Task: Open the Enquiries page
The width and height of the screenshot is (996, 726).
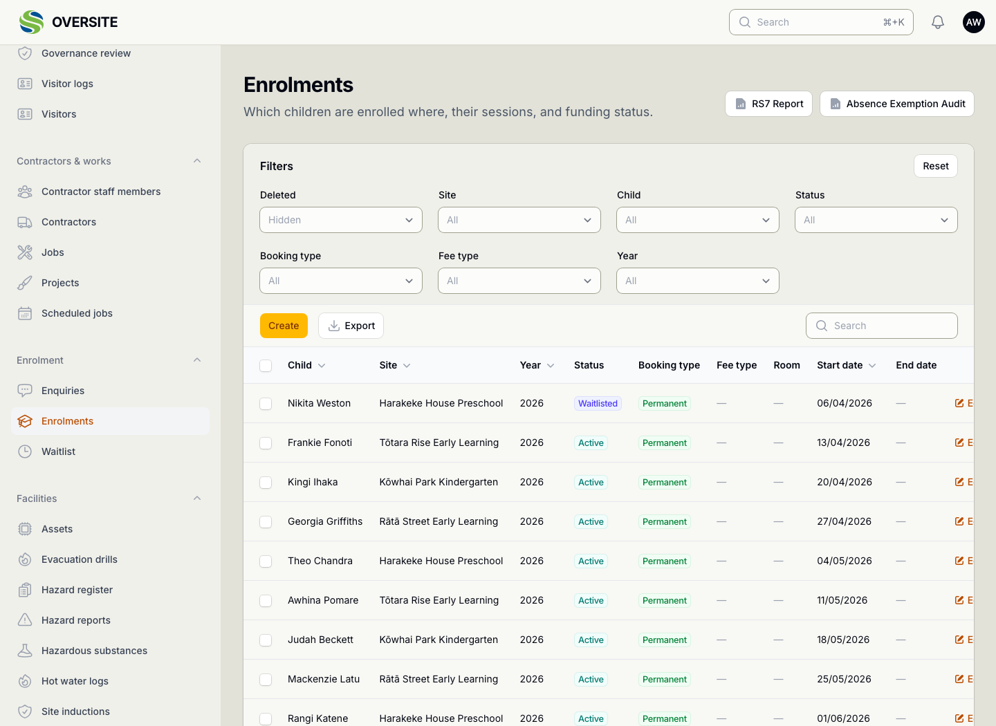Action: click(110, 391)
